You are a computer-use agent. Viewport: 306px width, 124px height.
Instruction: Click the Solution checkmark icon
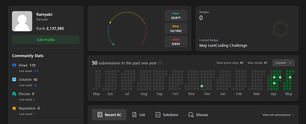coord(14,80)
